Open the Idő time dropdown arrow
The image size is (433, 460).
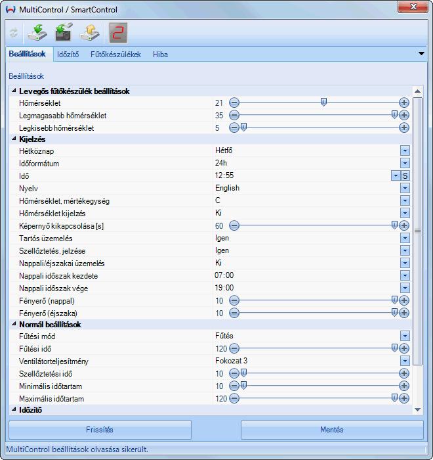point(396,175)
